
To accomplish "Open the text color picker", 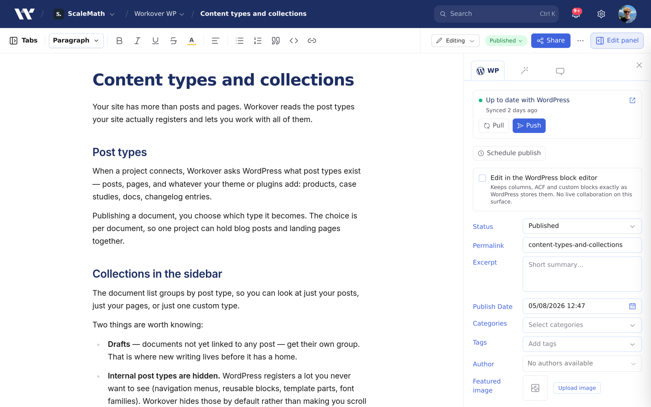I will (191, 41).
